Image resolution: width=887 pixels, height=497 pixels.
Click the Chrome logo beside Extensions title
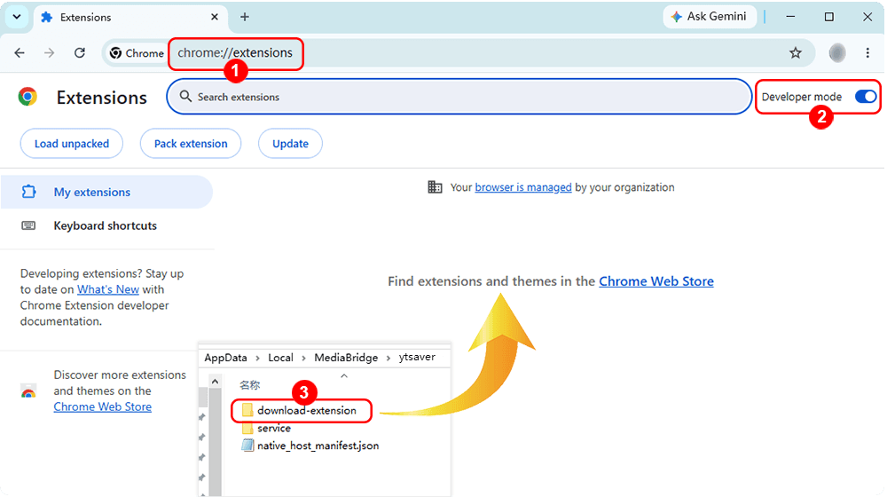click(x=27, y=97)
